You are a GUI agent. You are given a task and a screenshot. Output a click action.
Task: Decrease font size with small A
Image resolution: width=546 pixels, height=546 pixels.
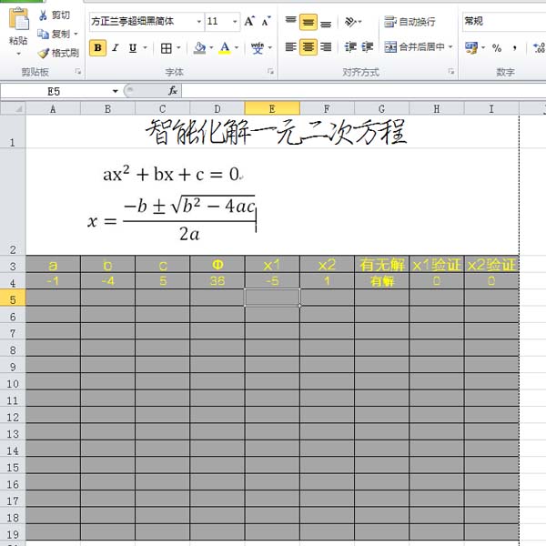pos(266,21)
